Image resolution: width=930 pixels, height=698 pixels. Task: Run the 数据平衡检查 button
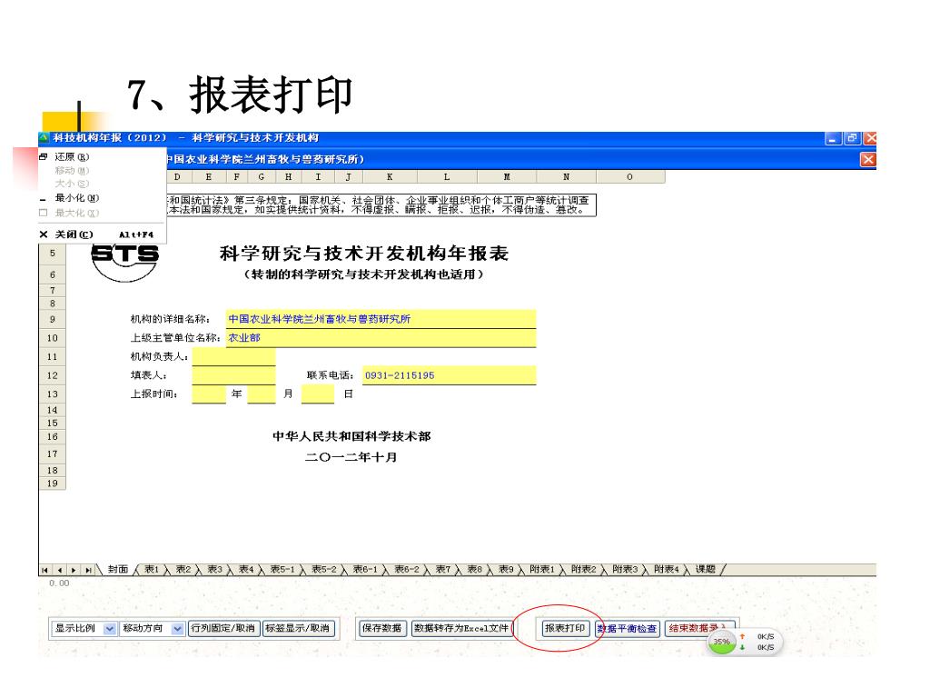click(x=628, y=629)
